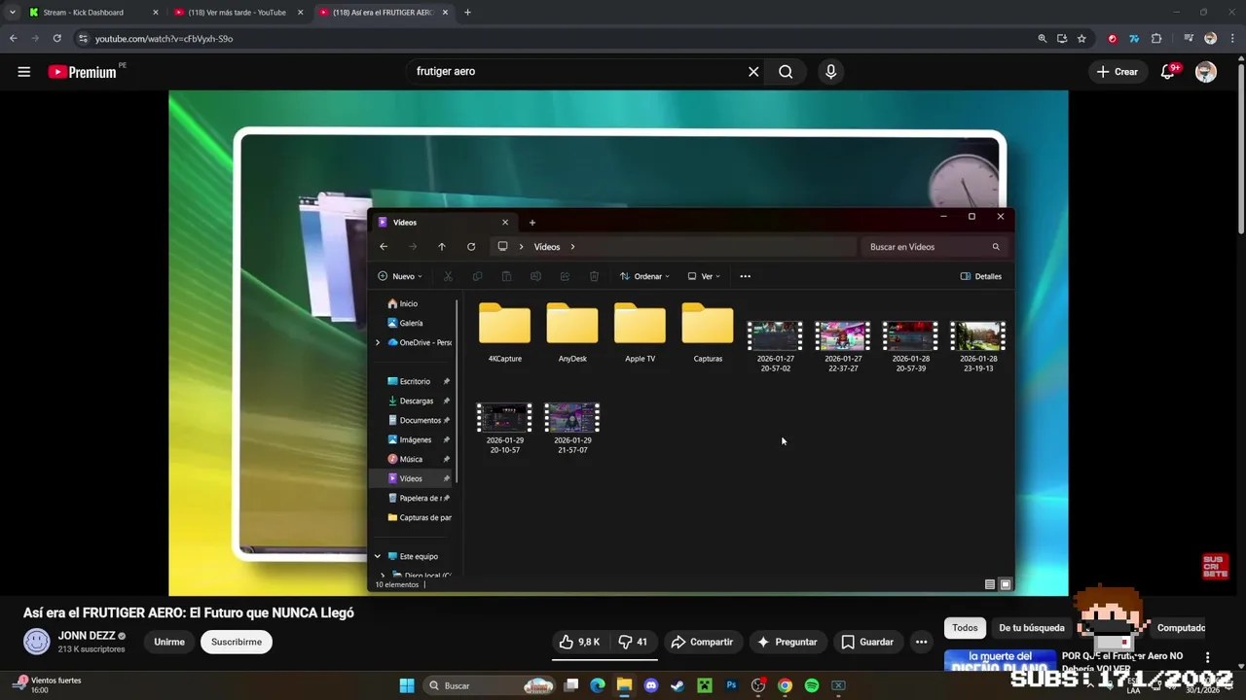Click the browser address bar URL
1246x700 pixels.
[164, 39]
